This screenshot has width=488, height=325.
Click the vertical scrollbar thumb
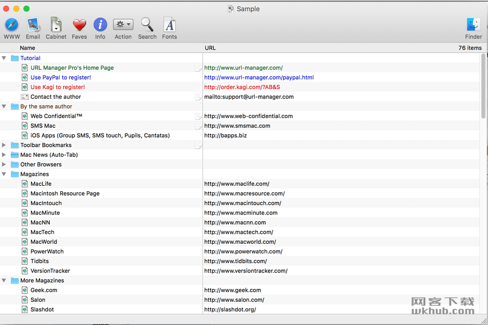[x=483, y=86]
